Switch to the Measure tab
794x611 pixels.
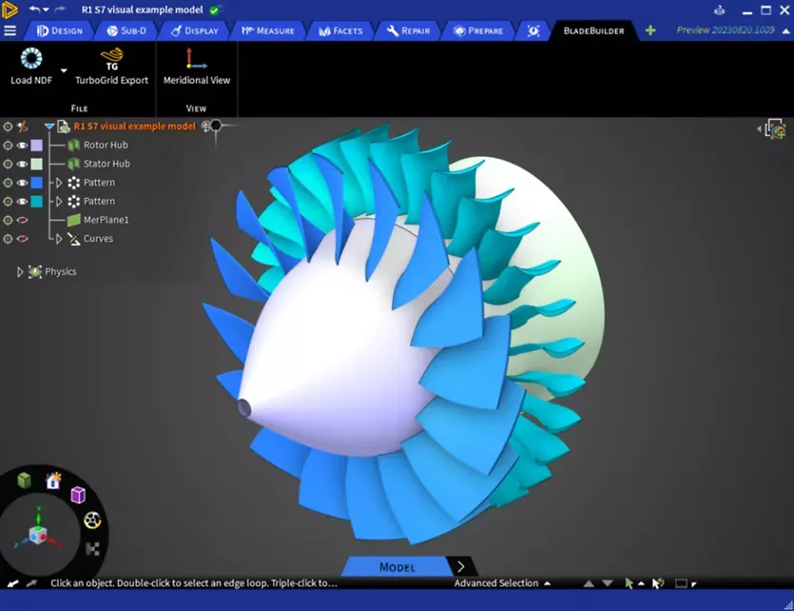click(x=269, y=30)
